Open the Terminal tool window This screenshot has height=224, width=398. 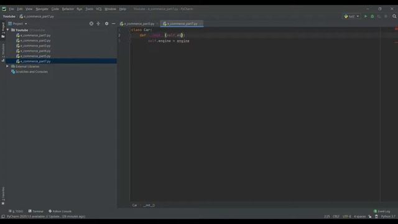pyautogui.click(x=36, y=212)
